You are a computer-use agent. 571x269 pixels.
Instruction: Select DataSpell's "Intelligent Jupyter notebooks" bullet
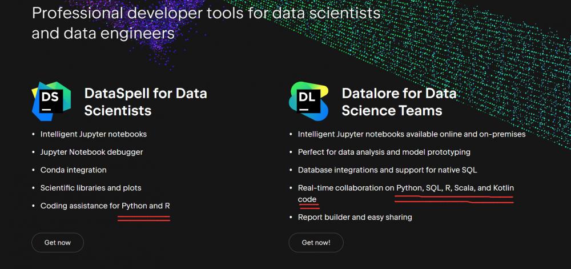click(x=94, y=134)
